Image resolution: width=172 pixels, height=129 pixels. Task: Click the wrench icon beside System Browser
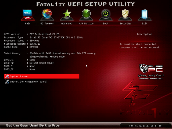click(x=7, y=76)
